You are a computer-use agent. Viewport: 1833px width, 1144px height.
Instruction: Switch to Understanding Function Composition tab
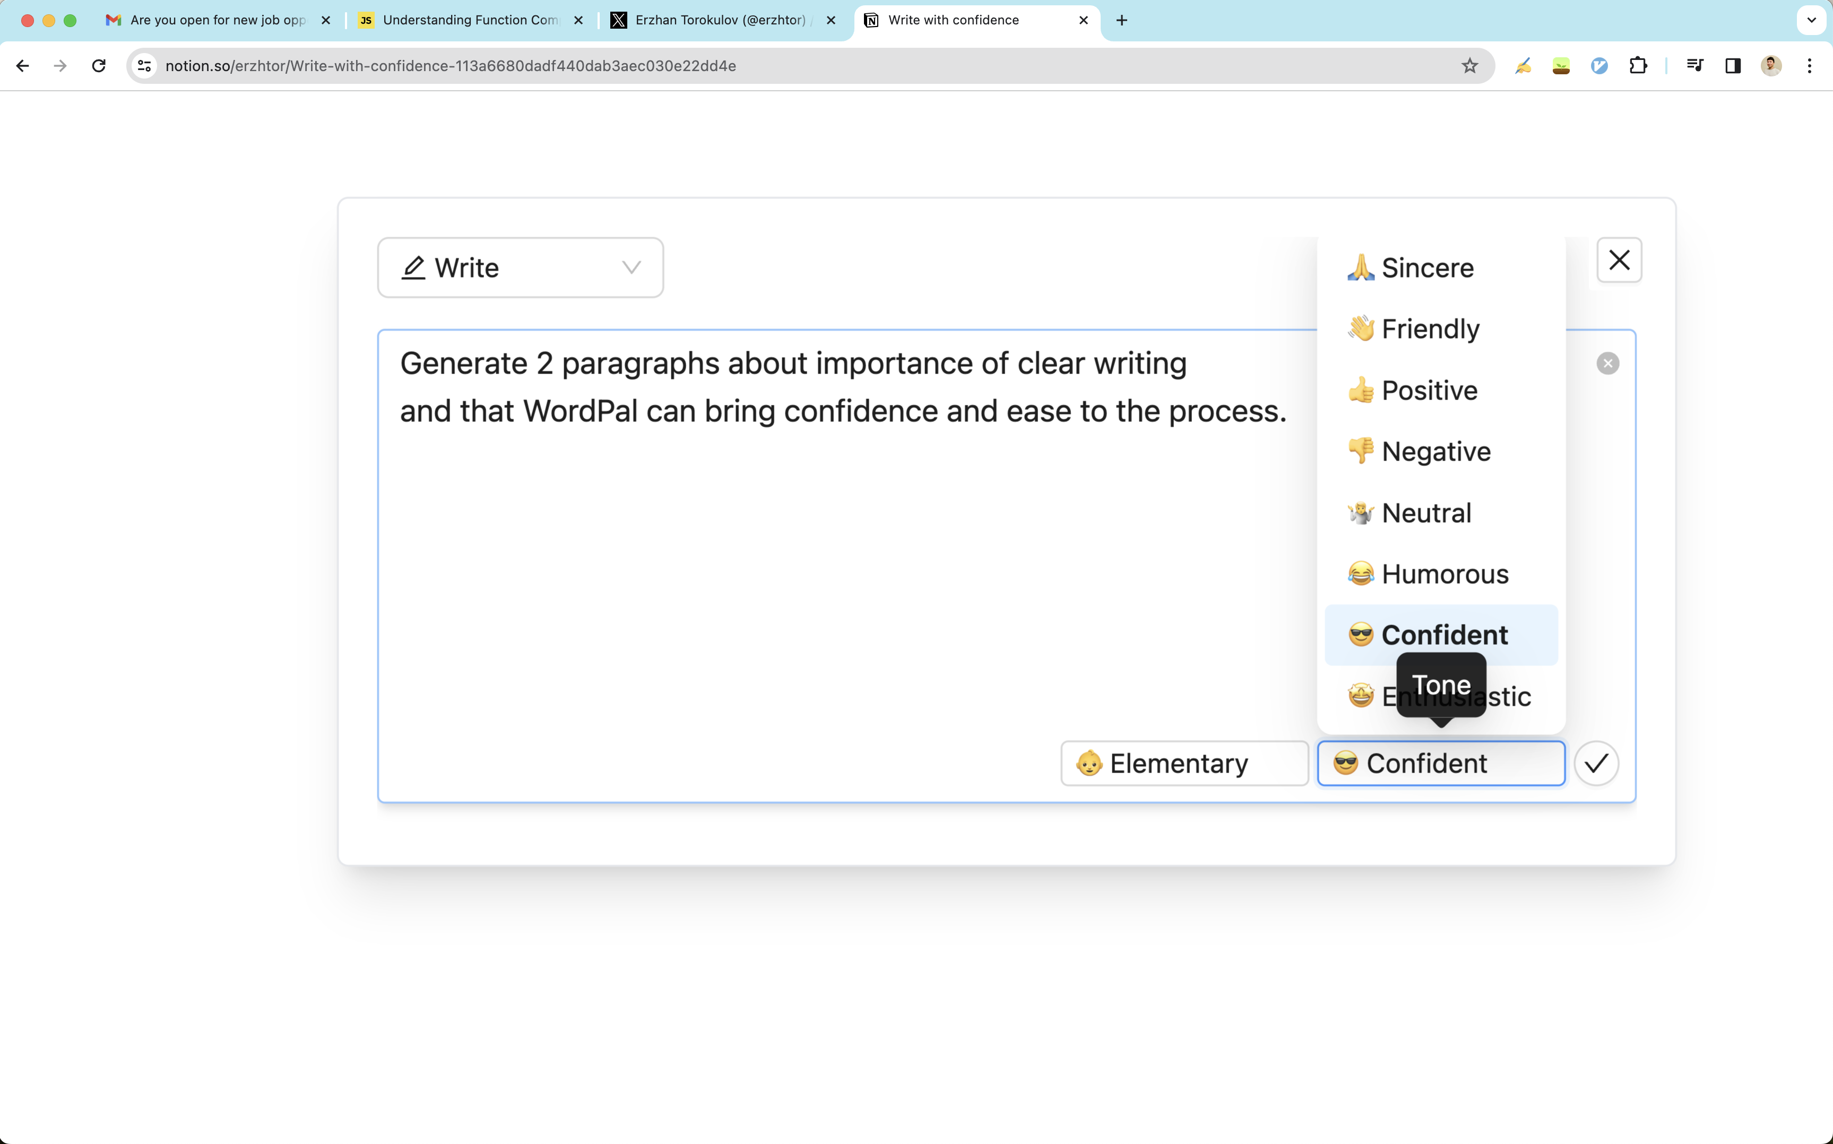pyautogui.click(x=471, y=20)
